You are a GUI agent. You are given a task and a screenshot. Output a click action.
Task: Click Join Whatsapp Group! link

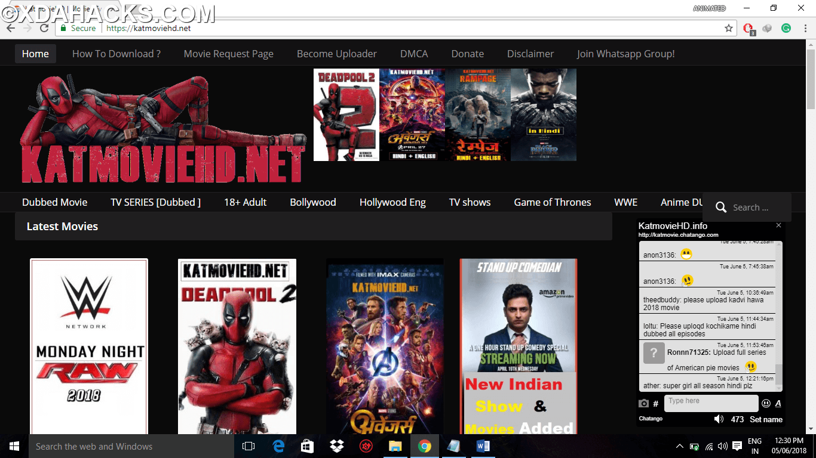click(626, 54)
